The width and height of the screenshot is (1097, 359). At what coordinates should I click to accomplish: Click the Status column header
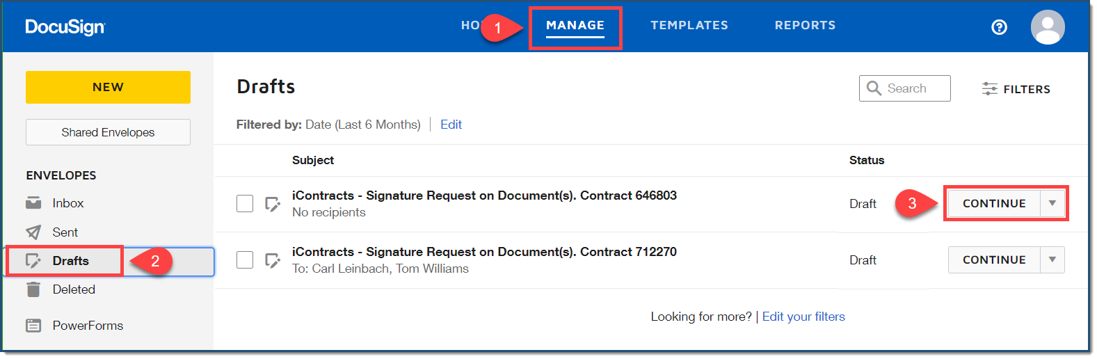[867, 160]
